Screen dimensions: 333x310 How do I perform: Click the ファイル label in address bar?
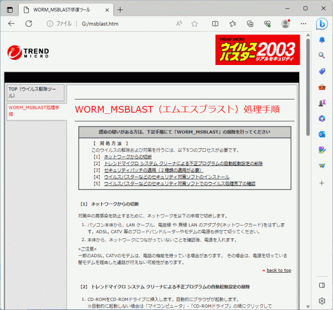pos(64,24)
